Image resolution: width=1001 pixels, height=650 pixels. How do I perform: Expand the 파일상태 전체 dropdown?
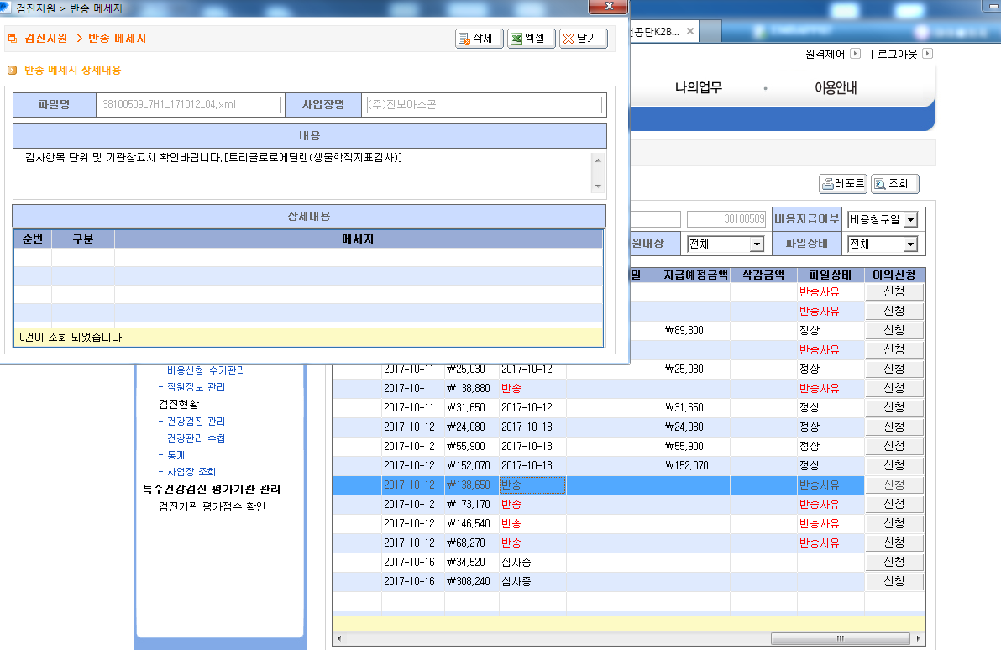(x=883, y=244)
